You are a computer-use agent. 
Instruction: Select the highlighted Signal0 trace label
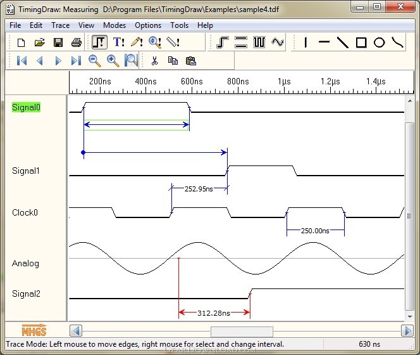pyautogui.click(x=26, y=107)
